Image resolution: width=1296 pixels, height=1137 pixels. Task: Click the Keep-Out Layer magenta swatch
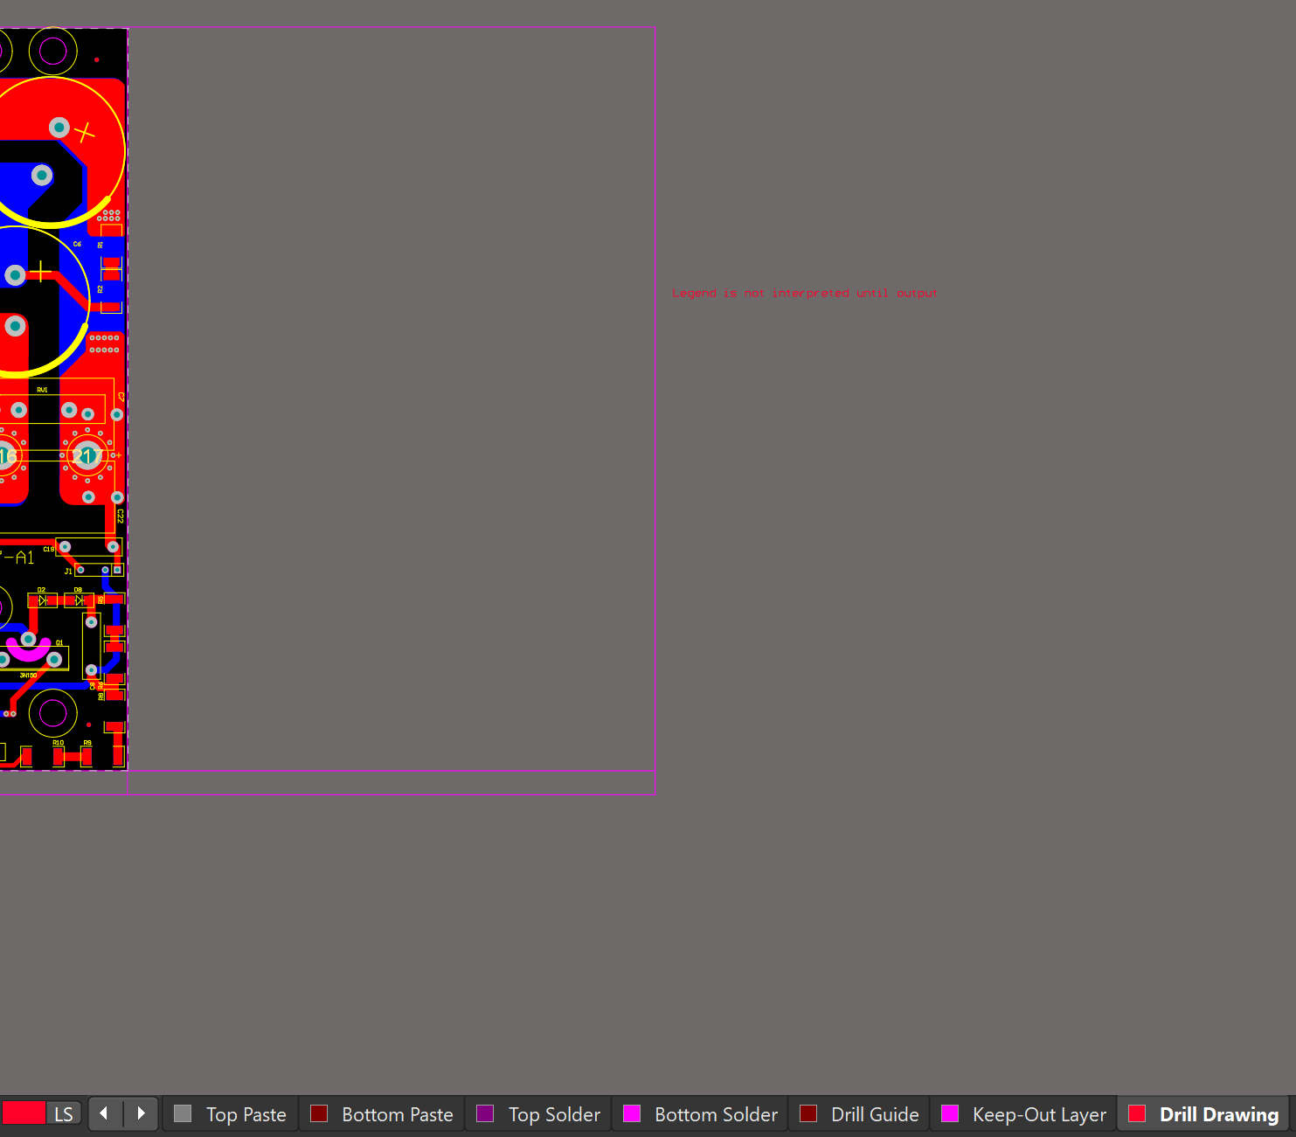(x=950, y=1113)
